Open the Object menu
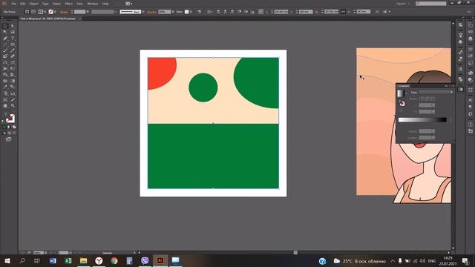 33,4
